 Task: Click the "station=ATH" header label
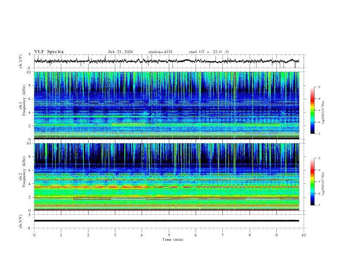coord(160,52)
